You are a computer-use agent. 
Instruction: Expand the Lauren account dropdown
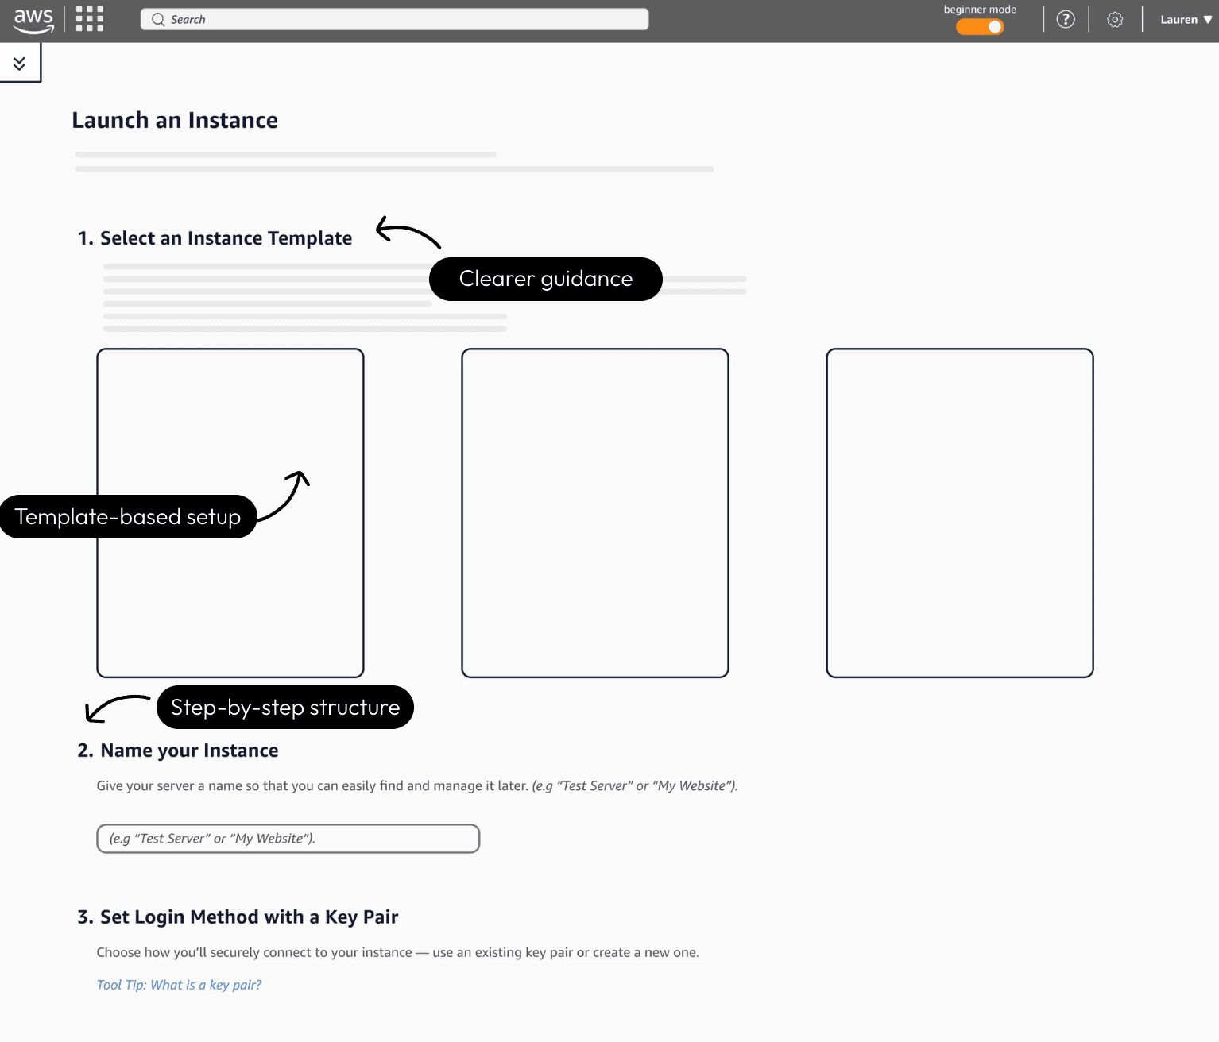(1186, 19)
